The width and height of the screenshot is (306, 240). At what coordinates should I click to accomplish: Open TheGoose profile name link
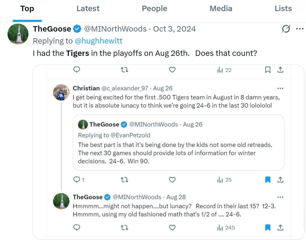(52, 29)
